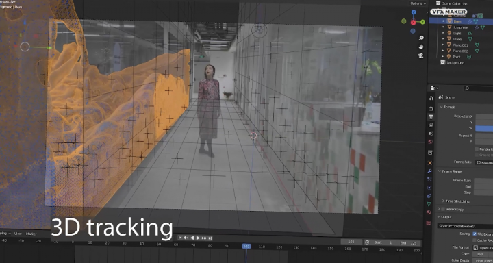Expand the Icosphere object tree arrow

pos(444,27)
